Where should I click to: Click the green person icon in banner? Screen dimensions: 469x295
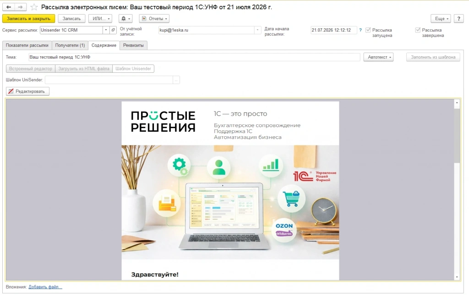(x=218, y=167)
